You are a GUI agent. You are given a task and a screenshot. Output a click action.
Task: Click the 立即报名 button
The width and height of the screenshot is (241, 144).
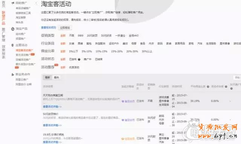(x=65, y=28)
